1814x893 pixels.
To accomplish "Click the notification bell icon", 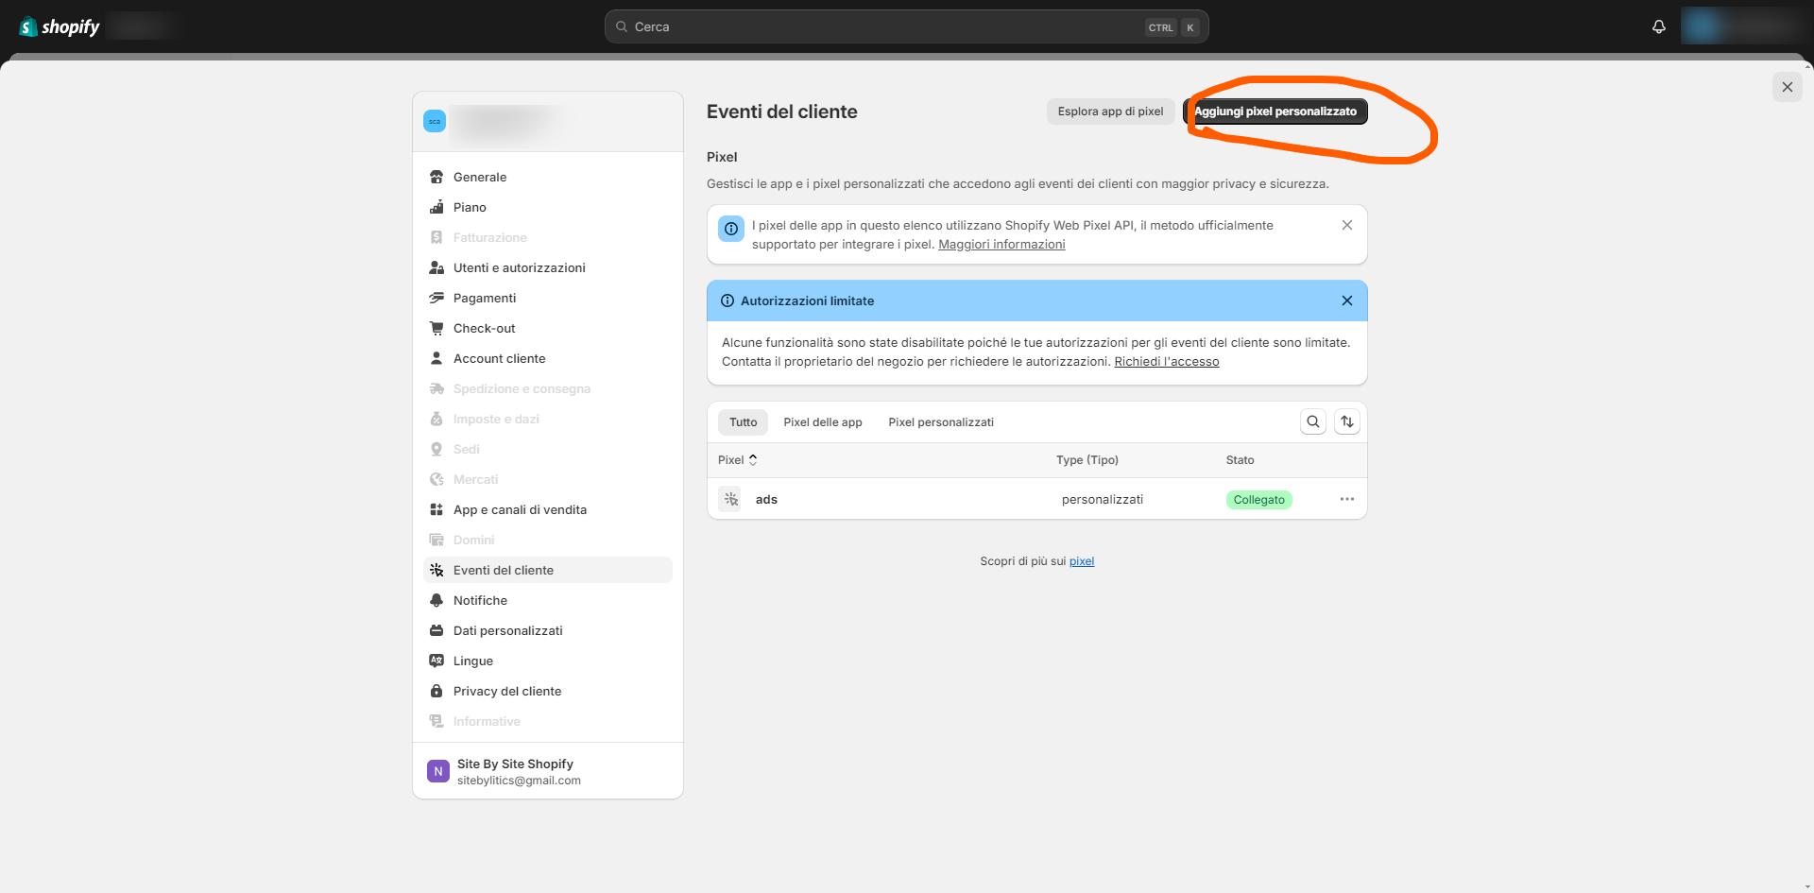I will (x=1658, y=26).
